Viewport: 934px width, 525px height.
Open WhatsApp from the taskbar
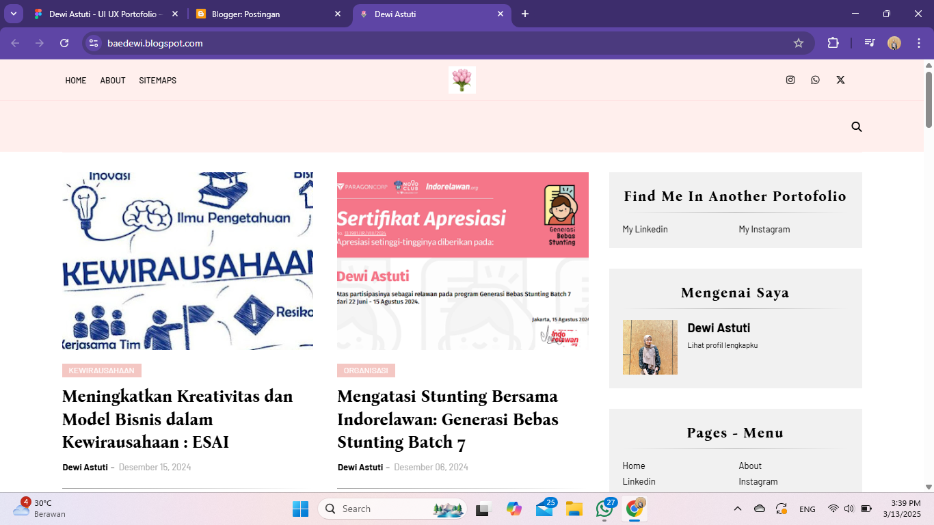tap(604, 509)
